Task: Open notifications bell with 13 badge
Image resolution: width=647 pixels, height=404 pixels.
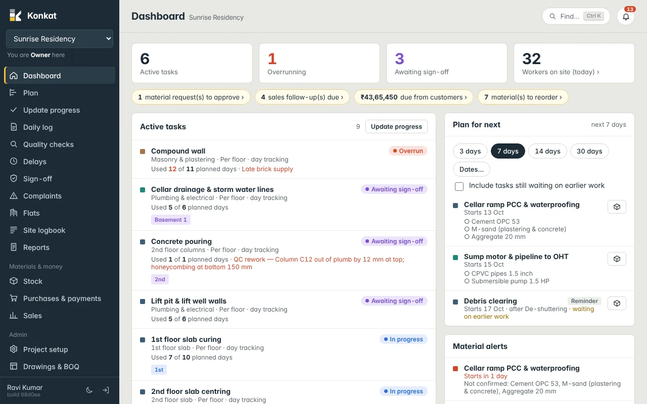Action: pos(626,16)
